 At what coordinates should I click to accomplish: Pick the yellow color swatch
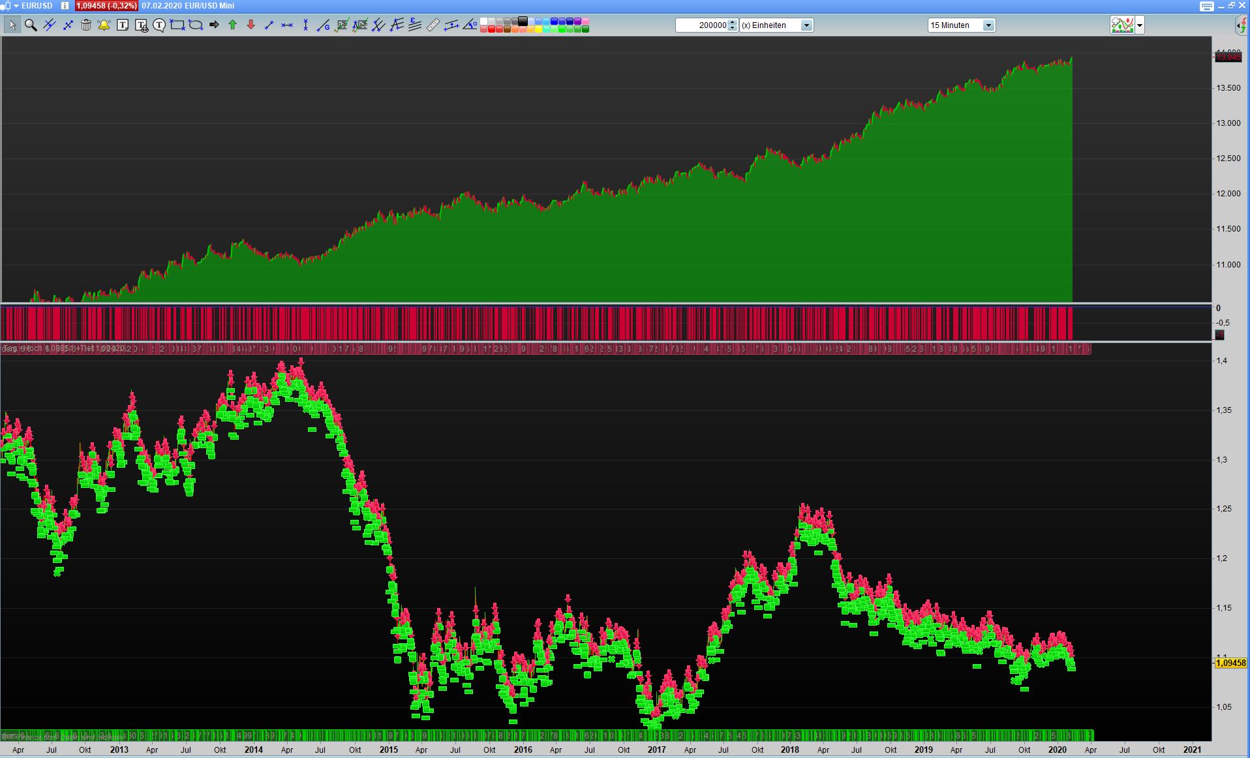click(x=538, y=29)
